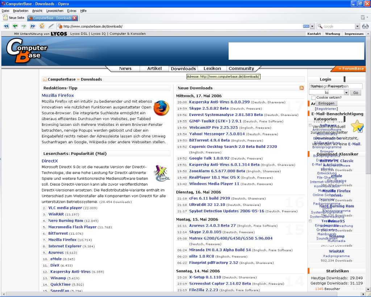This screenshot has width=371, height=297.
Task: Click the Downloads breadcrumb text
Action: click(x=91, y=79)
